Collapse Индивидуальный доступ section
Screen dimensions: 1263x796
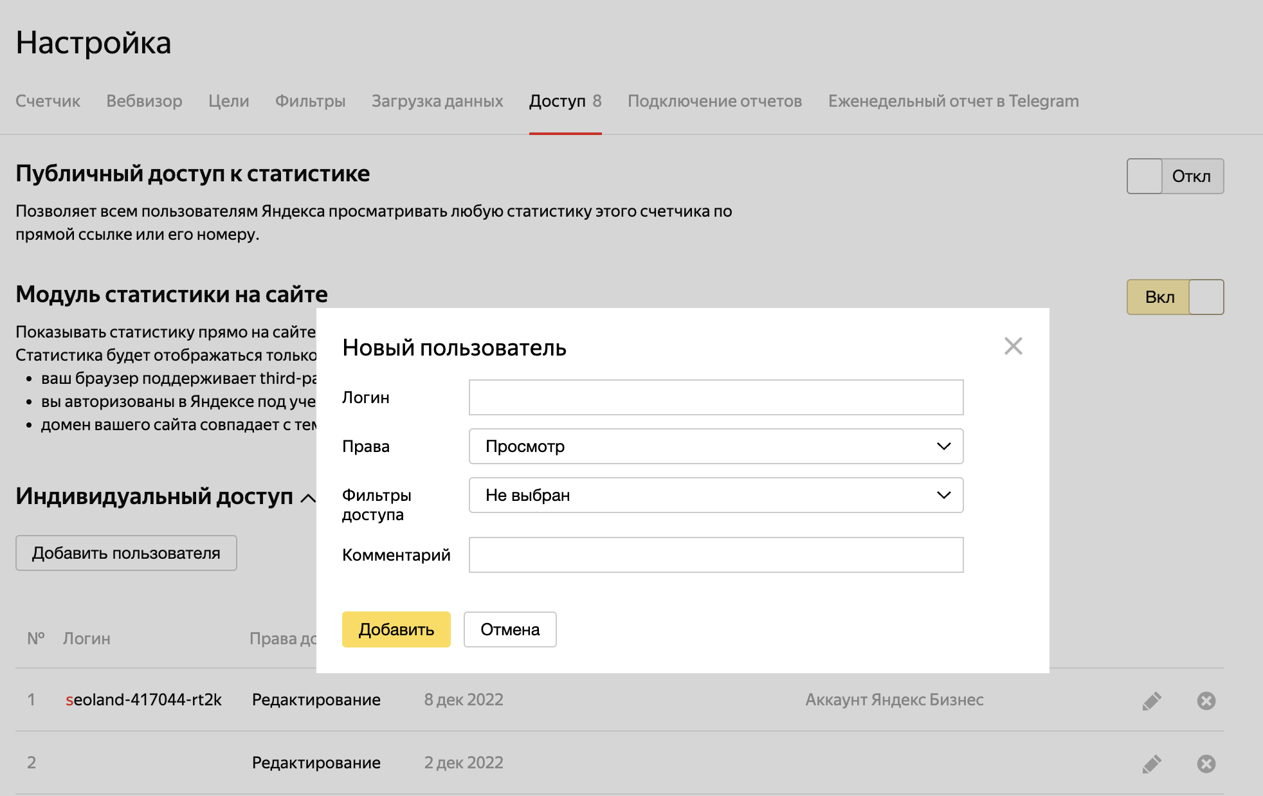click(x=308, y=498)
